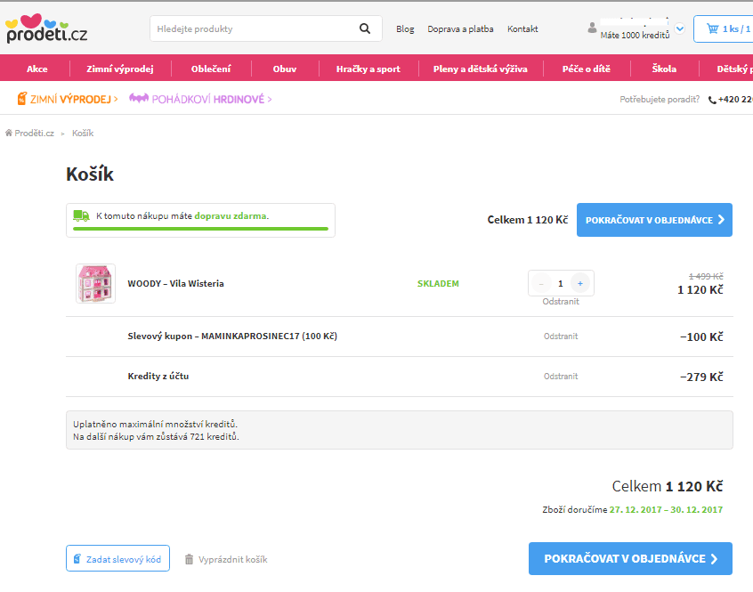
Task: Click the prodeti.cz logo
Action: (x=46, y=28)
